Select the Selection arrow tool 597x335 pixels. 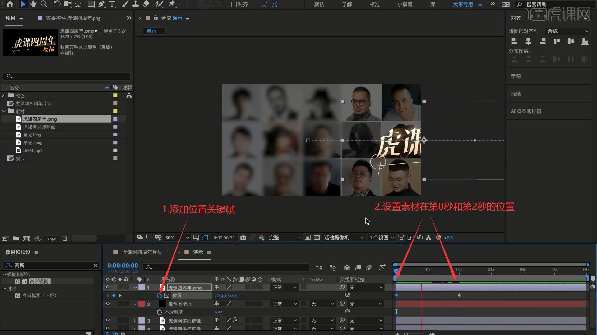click(23, 4)
